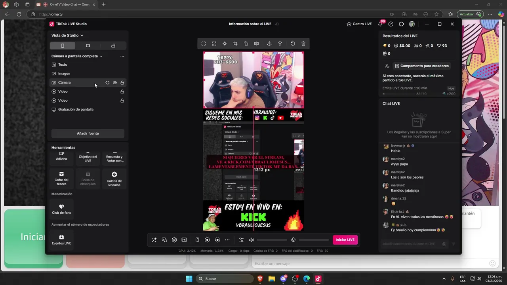The width and height of the screenshot is (507, 285).
Task: Open the help question mark icon
Action: (x=391, y=24)
